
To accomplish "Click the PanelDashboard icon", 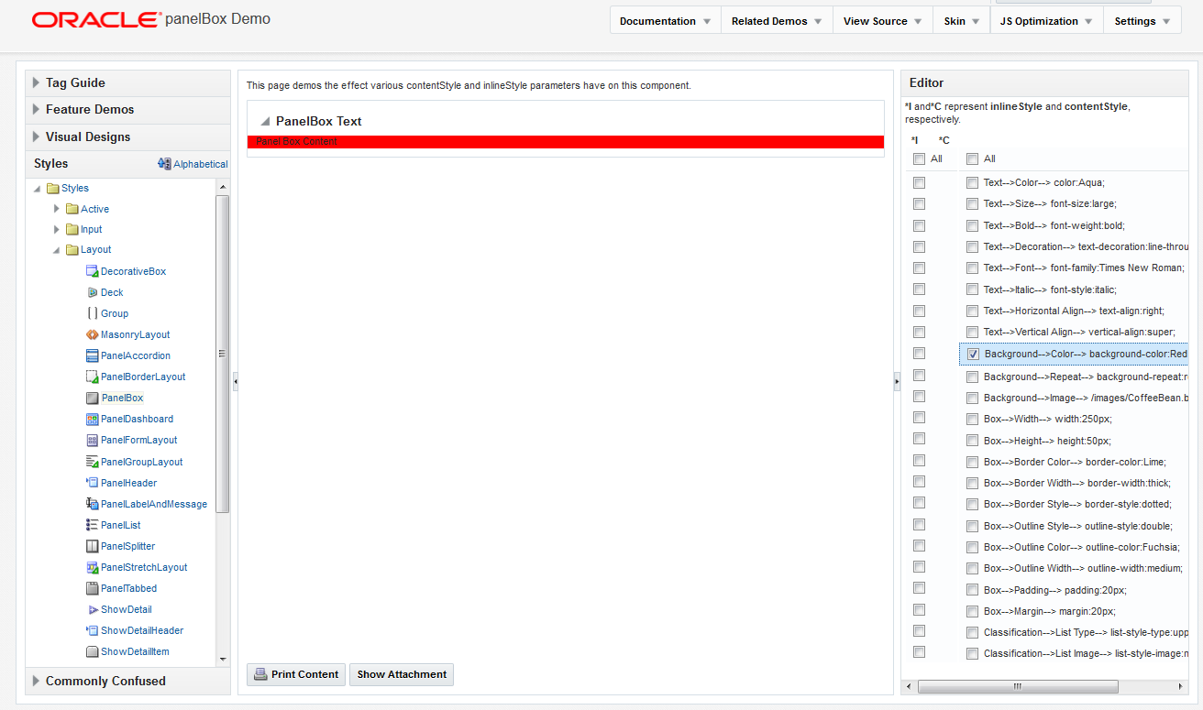I will point(92,419).
